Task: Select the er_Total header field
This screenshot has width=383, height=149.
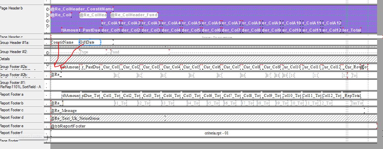Action: click(352, 30)
